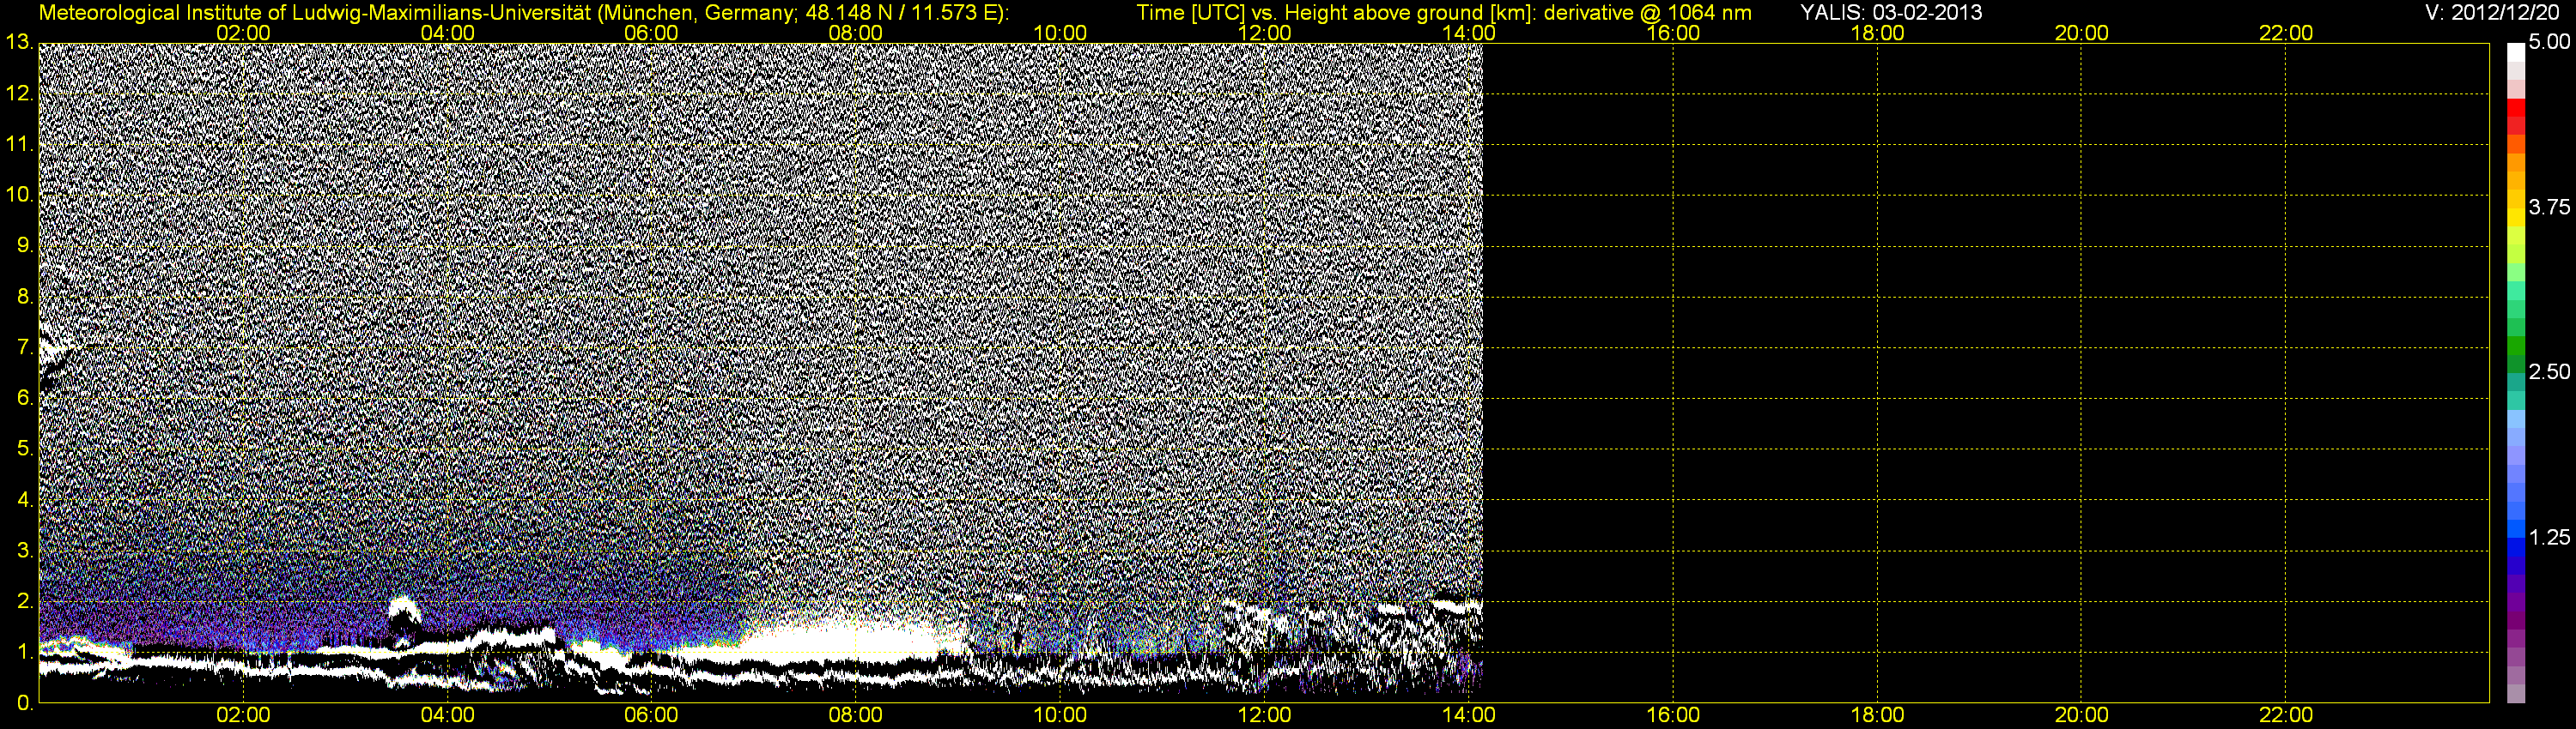Click the '48.148 N / 11.573 E' coordinates text
The height and width of the screenshot is (729, 2576).
click(903, 13)
